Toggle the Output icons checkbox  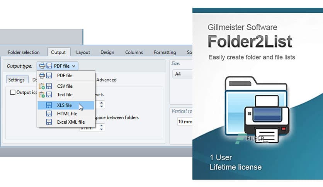pyautogui.click(x=13, y=92)
